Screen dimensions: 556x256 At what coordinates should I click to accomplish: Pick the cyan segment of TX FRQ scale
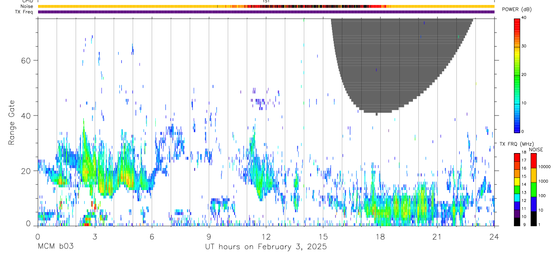coord(517,198)
